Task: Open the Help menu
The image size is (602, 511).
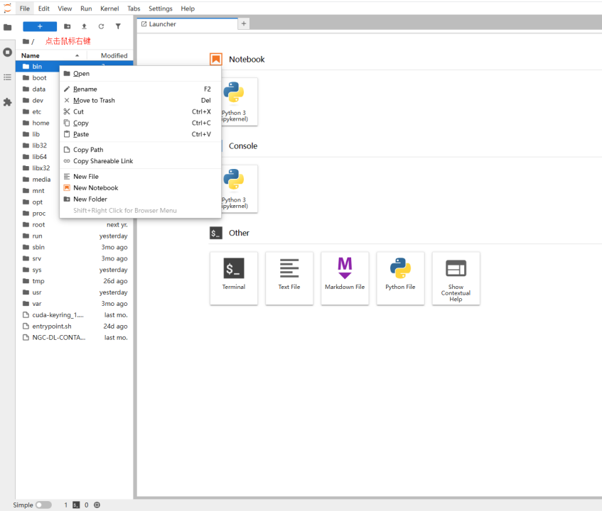Action: [188, 9]
